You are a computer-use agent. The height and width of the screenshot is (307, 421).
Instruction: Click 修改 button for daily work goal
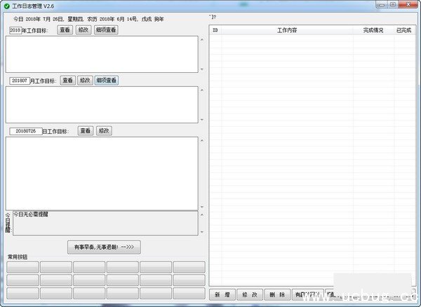tap(104, 131)
